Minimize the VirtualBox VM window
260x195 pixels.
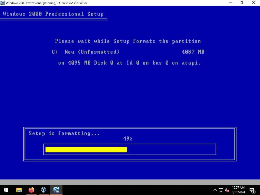coord(231,3)
